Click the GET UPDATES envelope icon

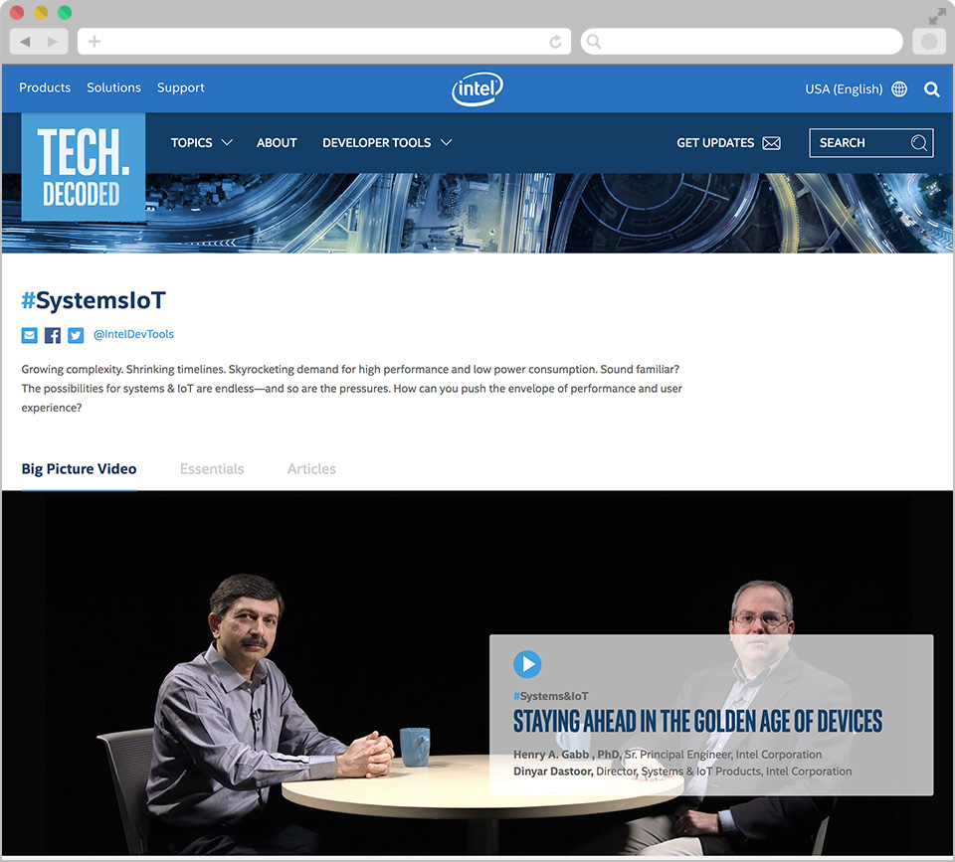point(771,143)
